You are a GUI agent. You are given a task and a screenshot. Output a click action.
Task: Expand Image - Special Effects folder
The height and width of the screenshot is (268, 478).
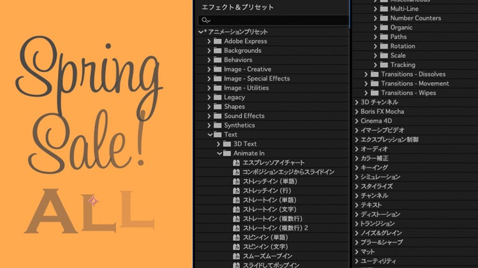(x=209, y=78)
